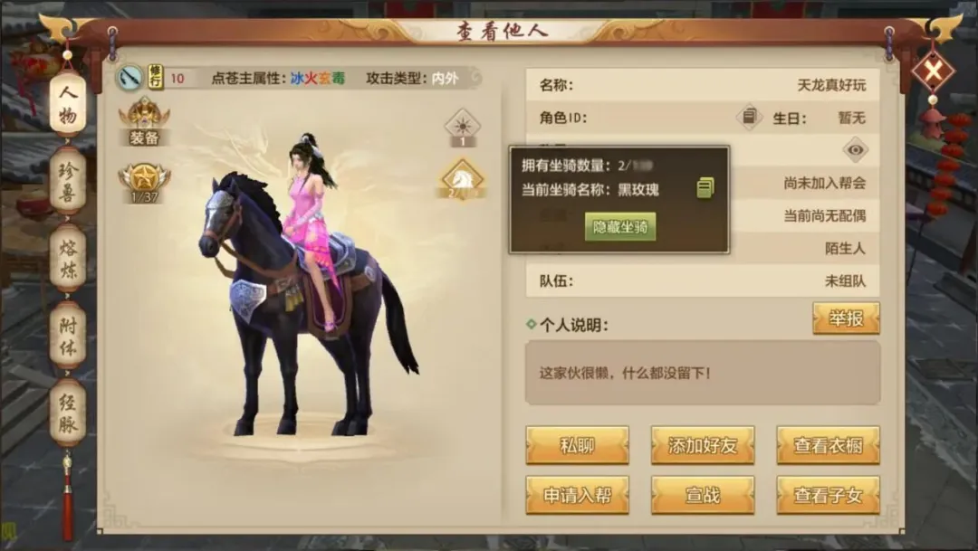The height and width of the screenshot is (551, 978).
Task: Toggle the eye visibility icon
Action: pyautogui.click(x=855, y=149)
